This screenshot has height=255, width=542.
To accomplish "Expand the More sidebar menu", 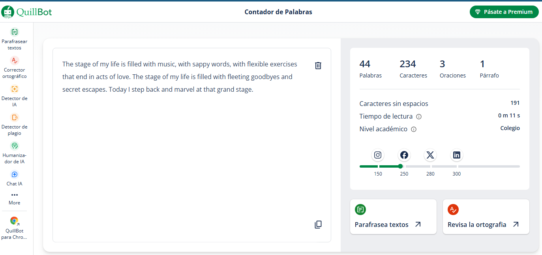I will [x=15, y=198].
